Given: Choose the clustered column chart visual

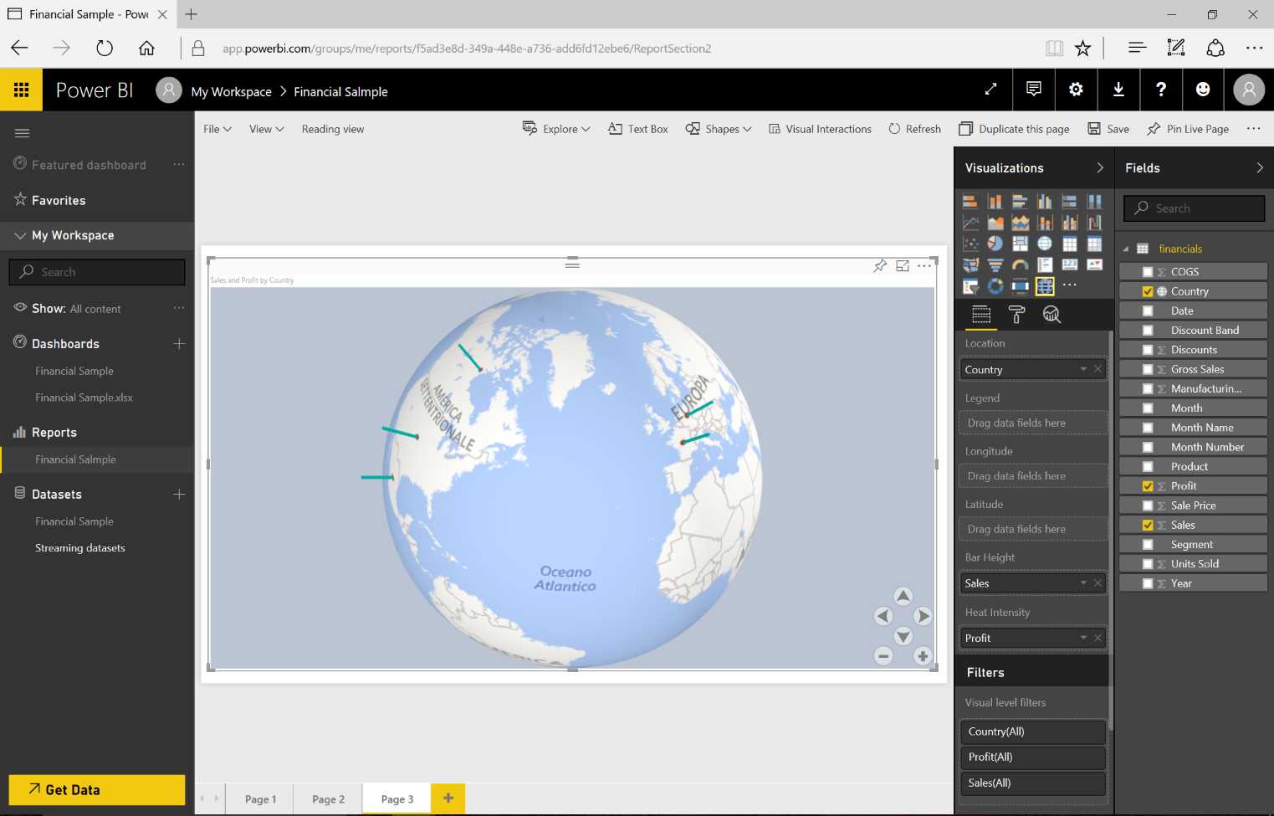Looking at the screenshot, I should pos(1045,201).
